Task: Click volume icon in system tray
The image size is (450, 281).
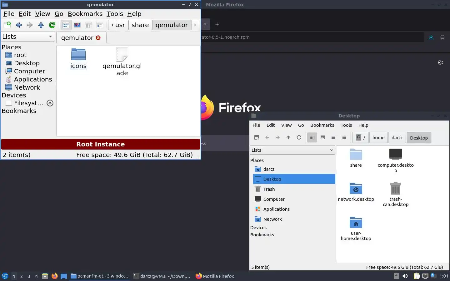Action: pos(405,276)
